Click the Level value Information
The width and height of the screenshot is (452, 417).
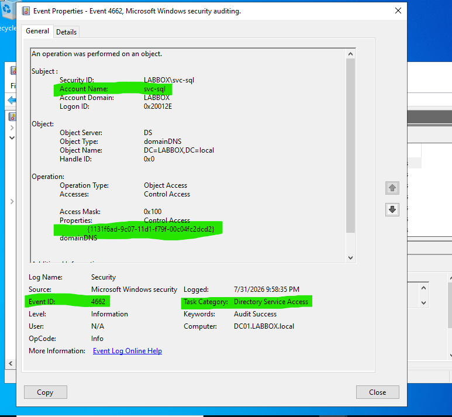109,313
